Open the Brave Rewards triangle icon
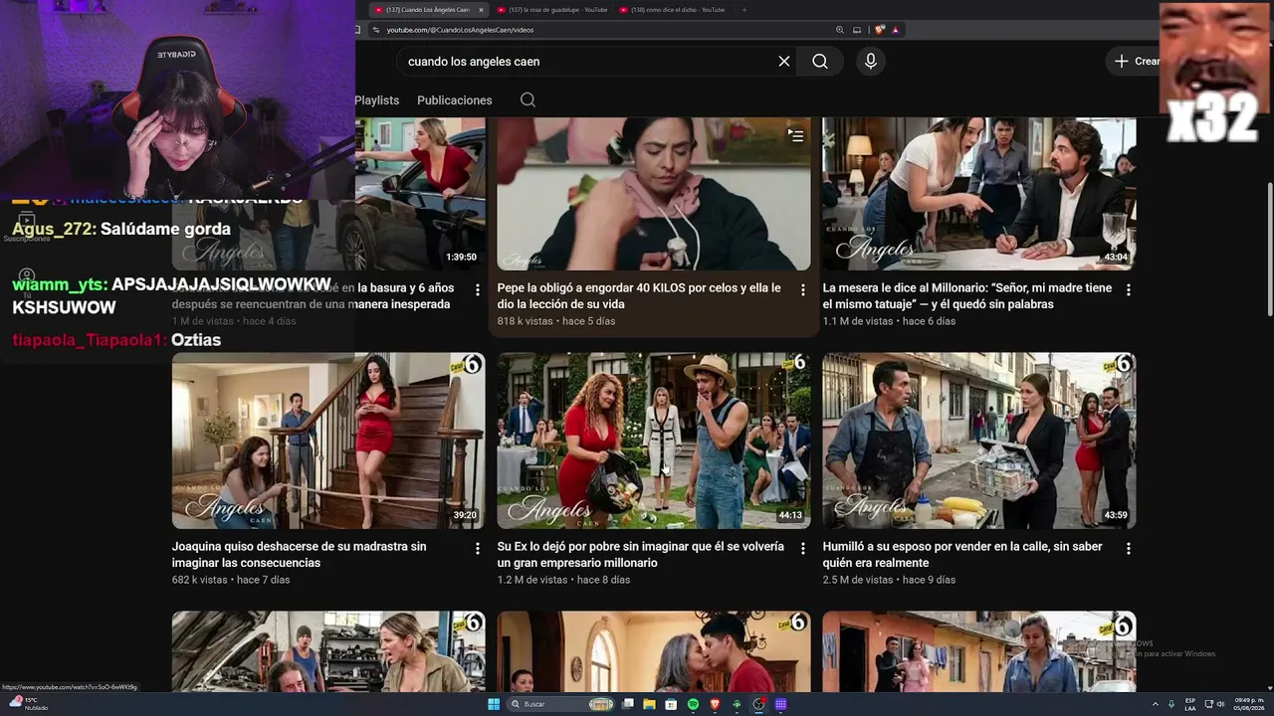This screenshot has height=716, width=1274. (x=896, y=30)
